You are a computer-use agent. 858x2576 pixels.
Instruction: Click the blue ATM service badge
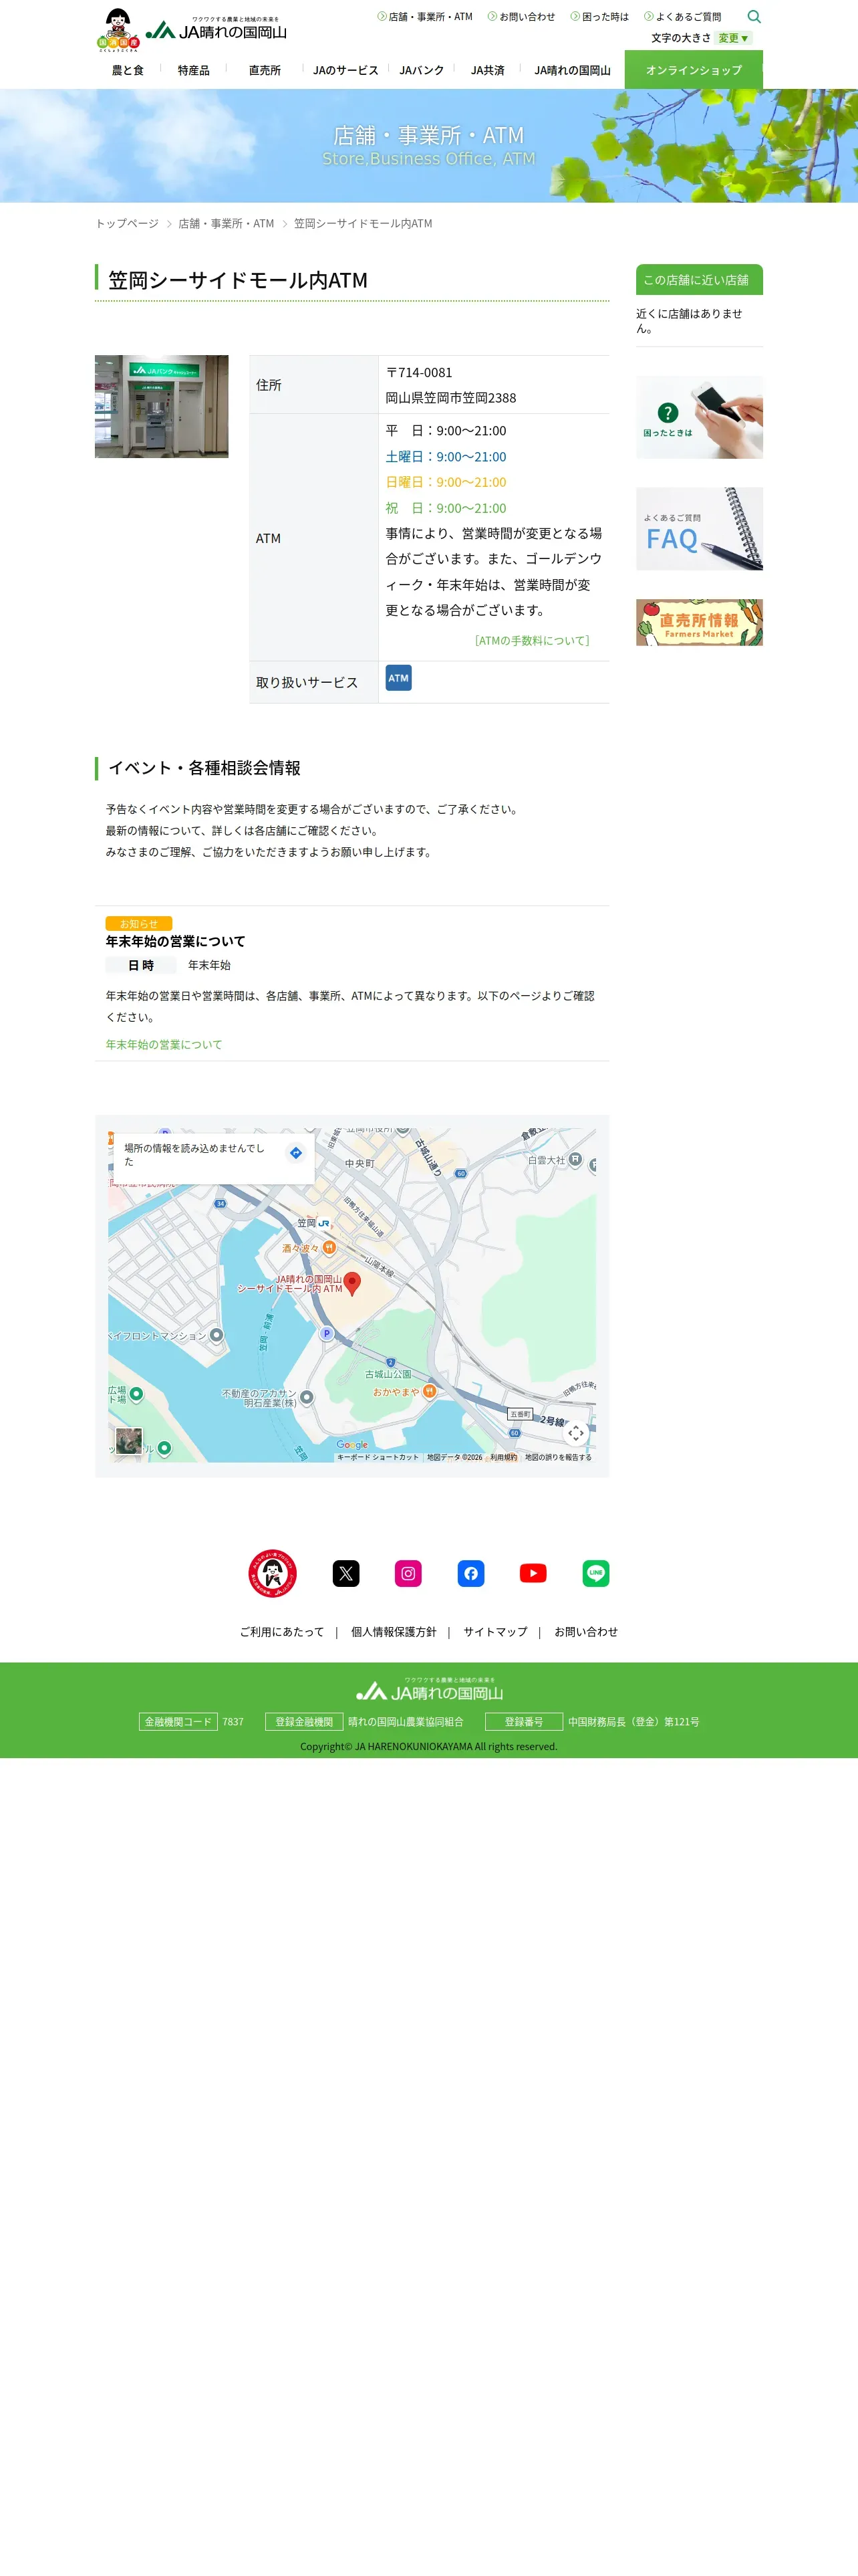398,678
